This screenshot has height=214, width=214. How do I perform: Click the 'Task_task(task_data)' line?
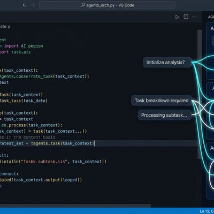click(24, 101)
